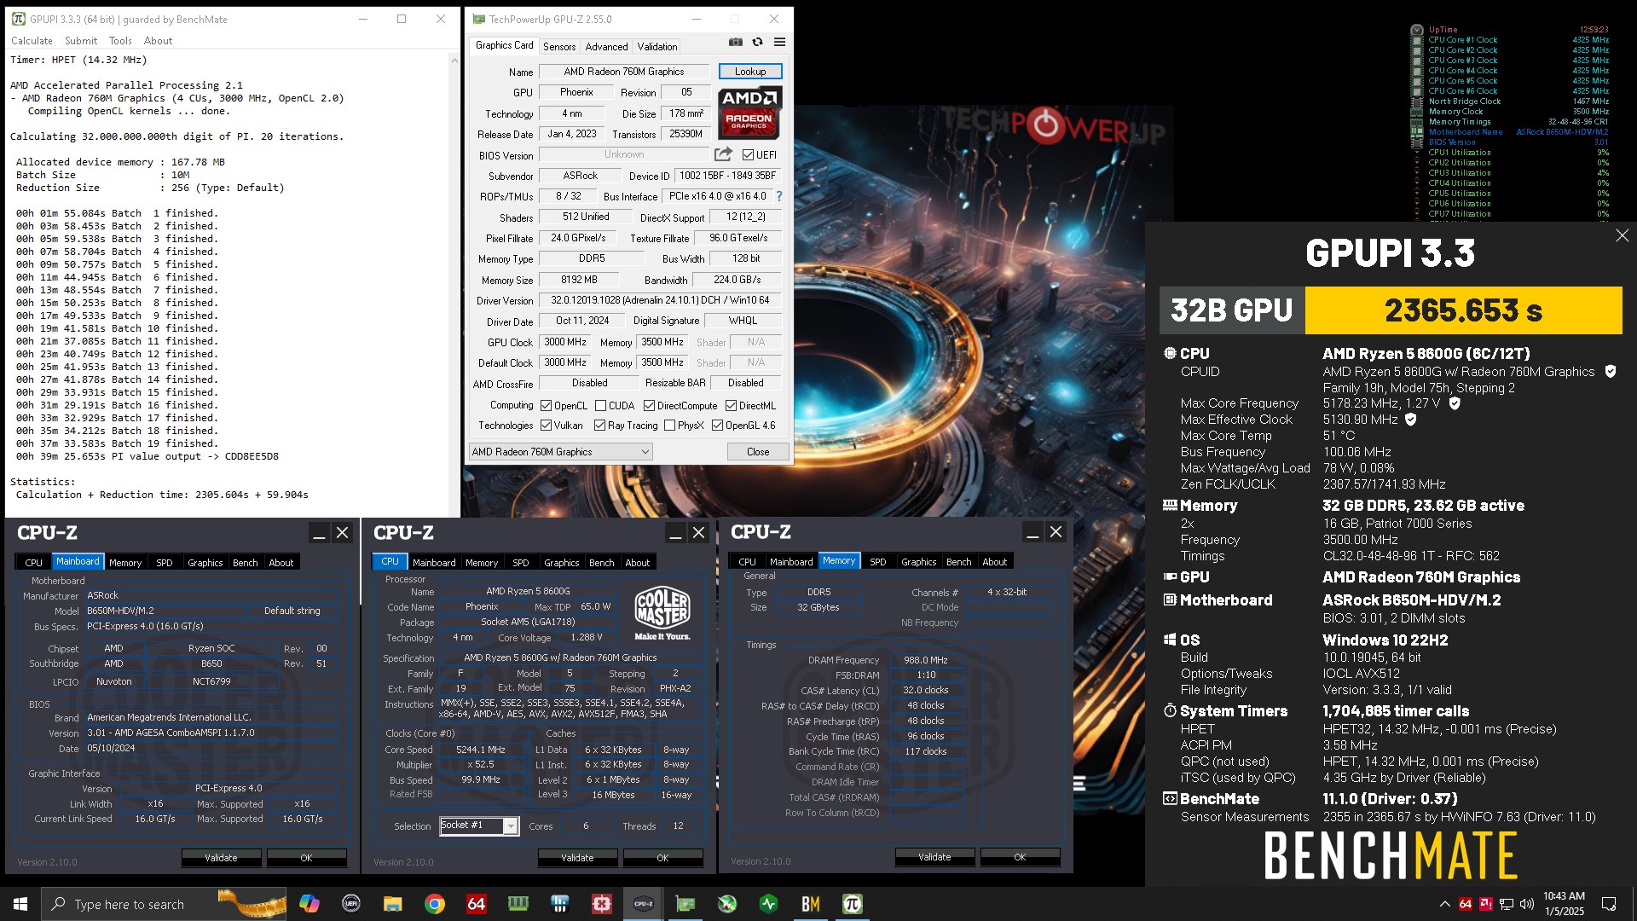The width and height of the screenshot is (1637, 921).
Task: Show hidden system tray icons chevron
Action: point(1444,904)
